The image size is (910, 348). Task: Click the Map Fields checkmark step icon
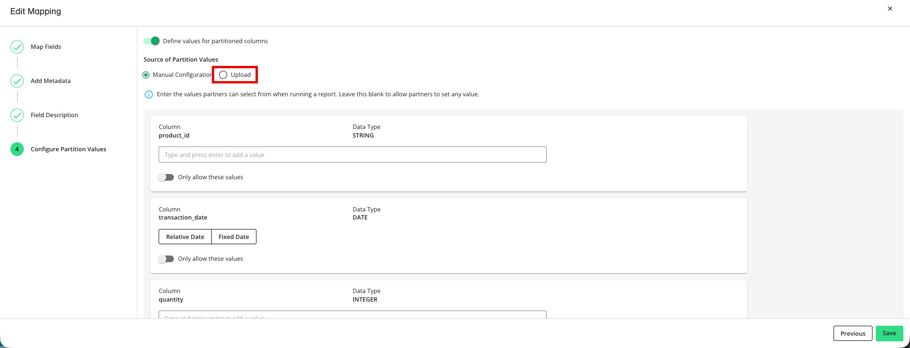[17, 47]
